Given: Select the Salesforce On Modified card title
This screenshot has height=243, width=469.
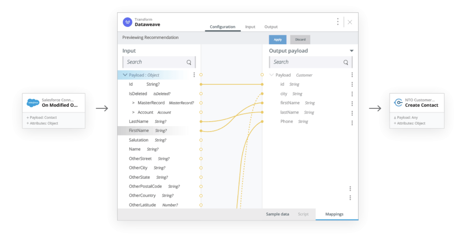Looking at the screenshot, I should pyautogui.click(x=60, y=105).
